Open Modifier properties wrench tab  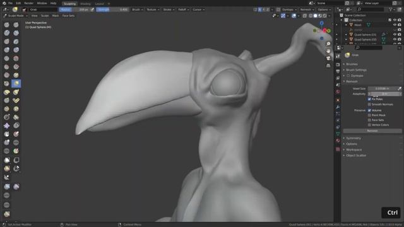[x=338, y=107]
